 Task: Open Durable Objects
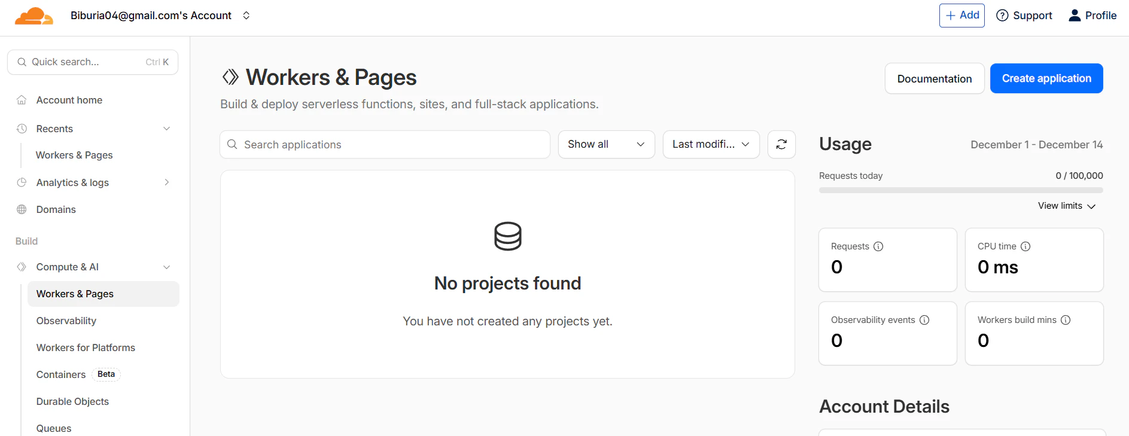pos(72,401)
